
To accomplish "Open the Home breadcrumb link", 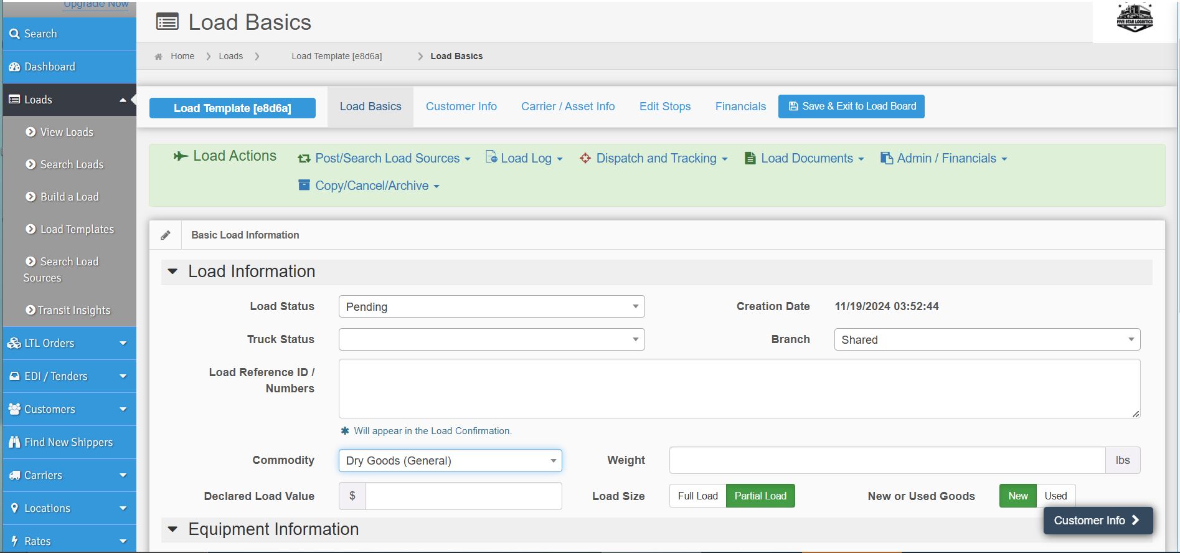I will tap(182, 56).
